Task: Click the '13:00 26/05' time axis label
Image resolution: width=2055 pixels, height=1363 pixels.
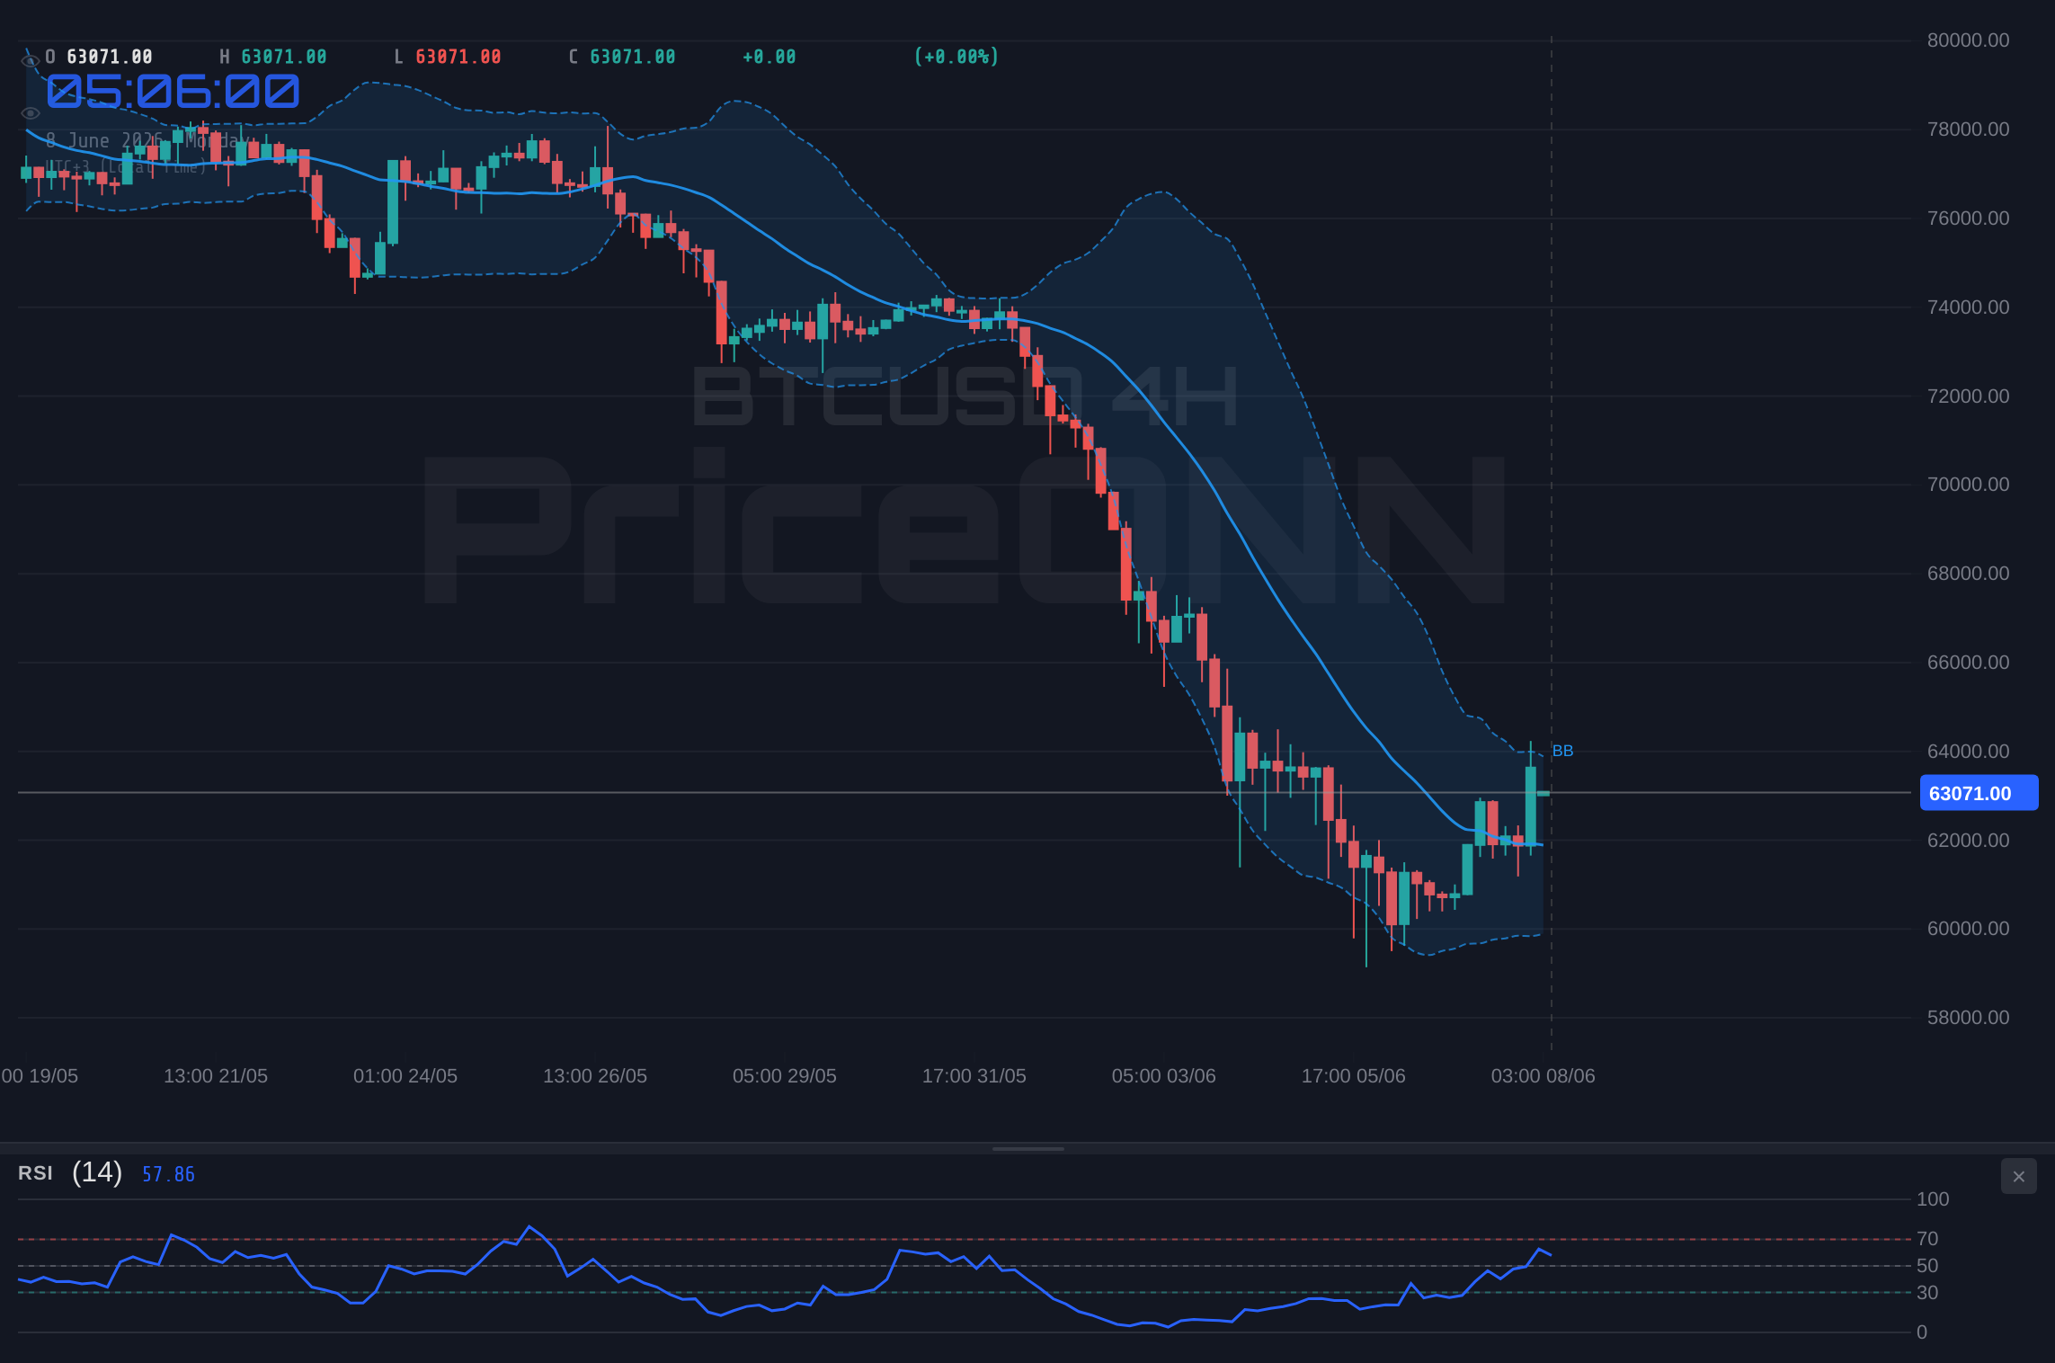Action: pos(595,1076)
